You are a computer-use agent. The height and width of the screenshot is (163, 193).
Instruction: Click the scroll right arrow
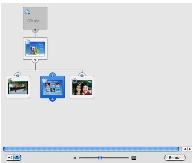click(190, 149)
